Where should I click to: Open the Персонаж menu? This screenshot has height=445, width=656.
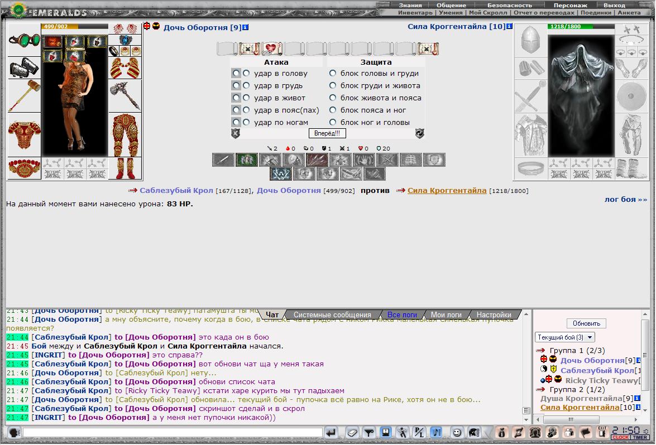(570, 5)
